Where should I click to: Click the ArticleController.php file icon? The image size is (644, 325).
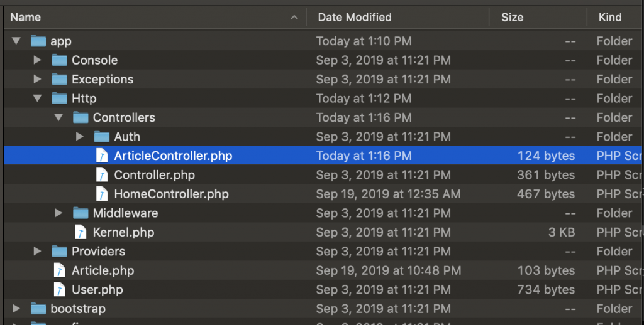coord(102,156)
